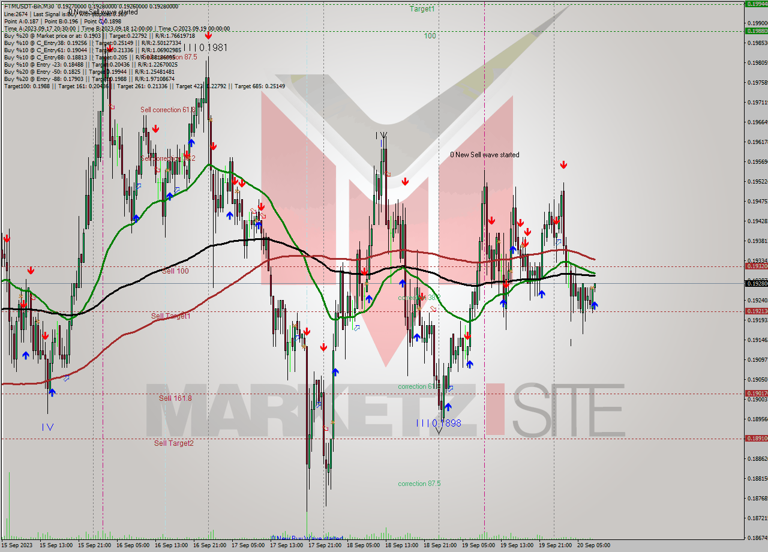Click the green 'Target1' label

tap(422, 9)
